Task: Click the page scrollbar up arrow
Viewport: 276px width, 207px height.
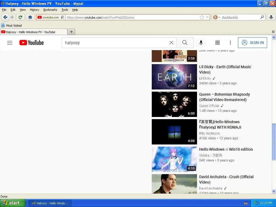Action: (x=274, y=37)
